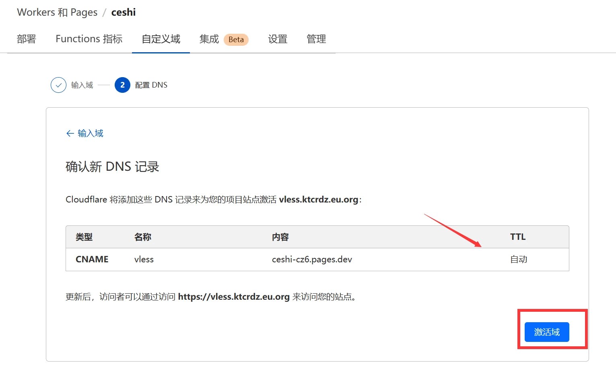Click the vless name cell
The image size is (616, 368).
144,260
